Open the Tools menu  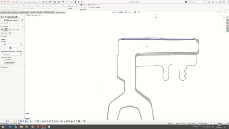pyautogui.click(x=30, y=2)
